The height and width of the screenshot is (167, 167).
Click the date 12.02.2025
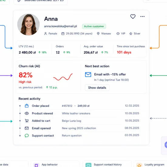tap(132, 106)
